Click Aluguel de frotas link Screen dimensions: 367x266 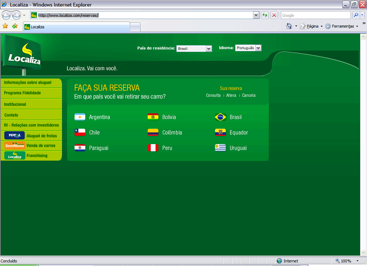click(x=42, y=136)
